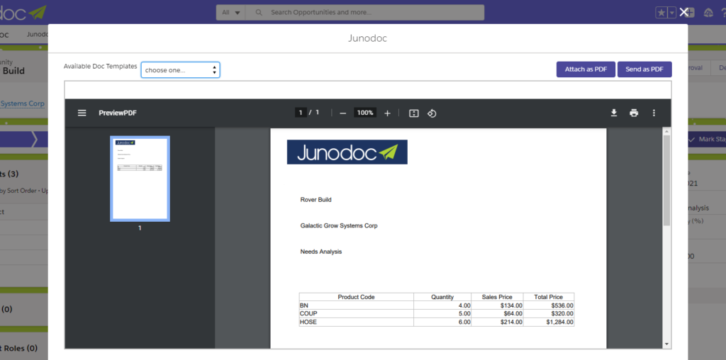Expand favorites list dropdown arrow
This screenshot has height=360, width=726.
pos(672,13)
